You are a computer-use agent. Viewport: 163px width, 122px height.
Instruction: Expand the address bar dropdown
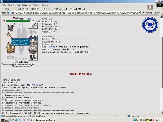(139, 13)
